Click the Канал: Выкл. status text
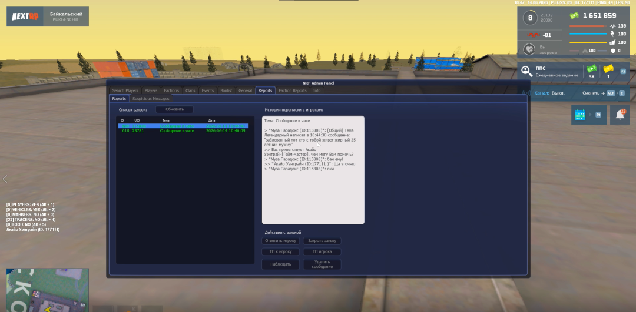636x312 pixels. tap(549, 93)
